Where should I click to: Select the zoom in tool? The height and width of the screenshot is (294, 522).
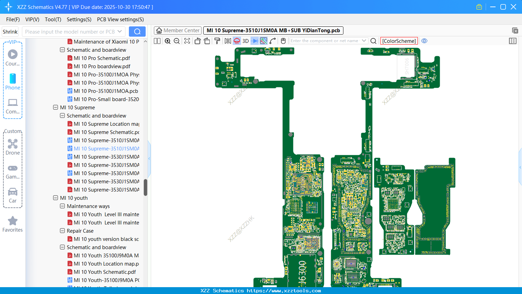click(168, 41)
